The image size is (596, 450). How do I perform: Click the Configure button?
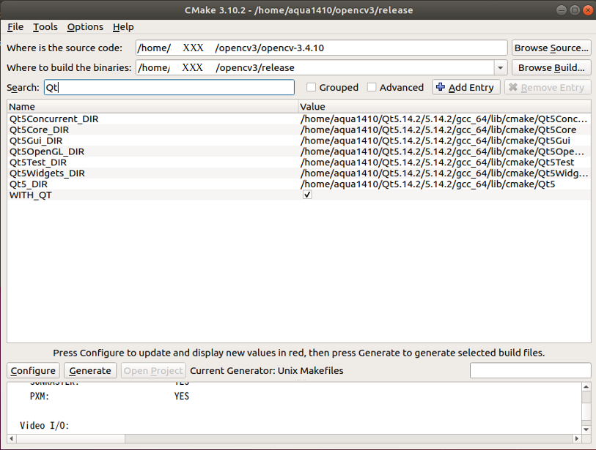(x=33, y=370)
